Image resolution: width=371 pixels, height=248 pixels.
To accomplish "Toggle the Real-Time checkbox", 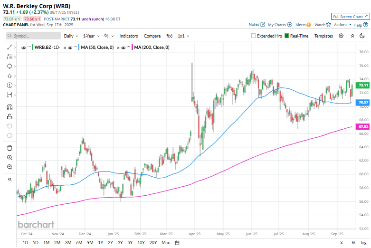I will click(286, 36).
